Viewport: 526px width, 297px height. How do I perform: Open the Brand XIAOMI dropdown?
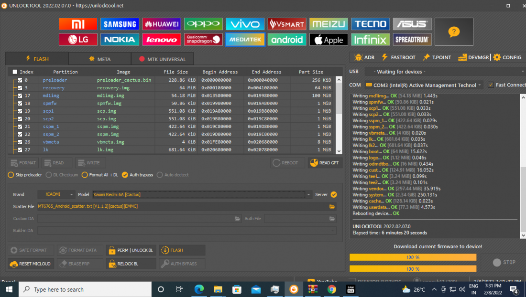[55, 194]
